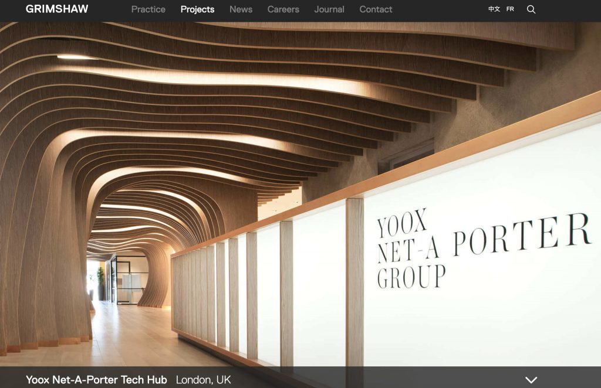Open the Contact page
This screenshot has height=388, width=601.
(x=376, y=9)
